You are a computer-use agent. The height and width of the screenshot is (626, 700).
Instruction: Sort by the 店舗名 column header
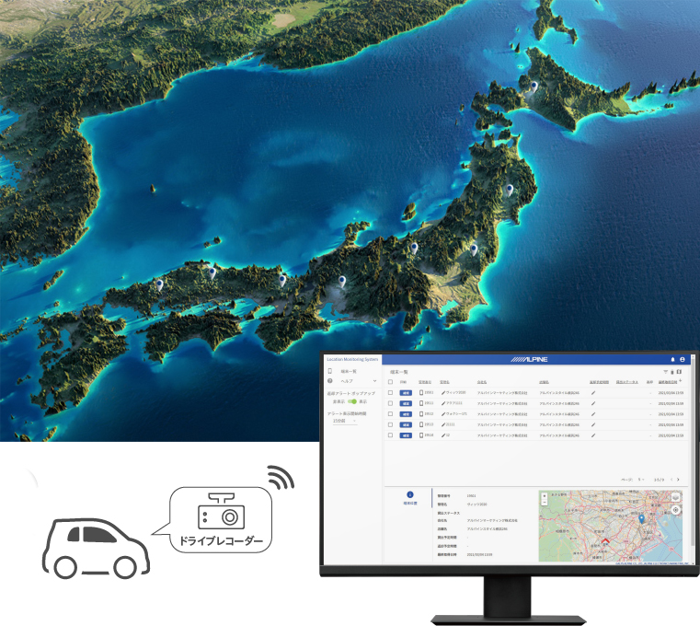[544, 382]
